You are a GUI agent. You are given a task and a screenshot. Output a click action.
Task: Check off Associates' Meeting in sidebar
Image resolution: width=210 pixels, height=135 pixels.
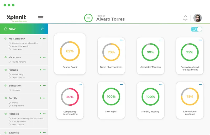click(9, 46)
